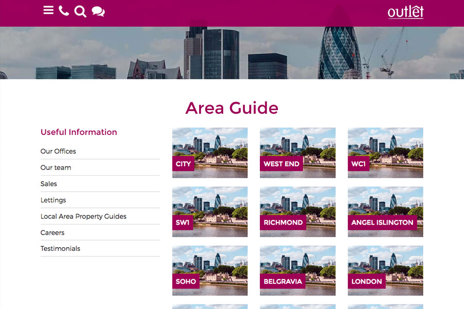View the SOHO area guide tile
The image size is (464, 309).
pos(210,270)
